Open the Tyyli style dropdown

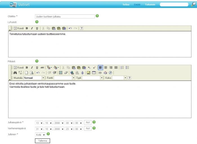point(93,78)
